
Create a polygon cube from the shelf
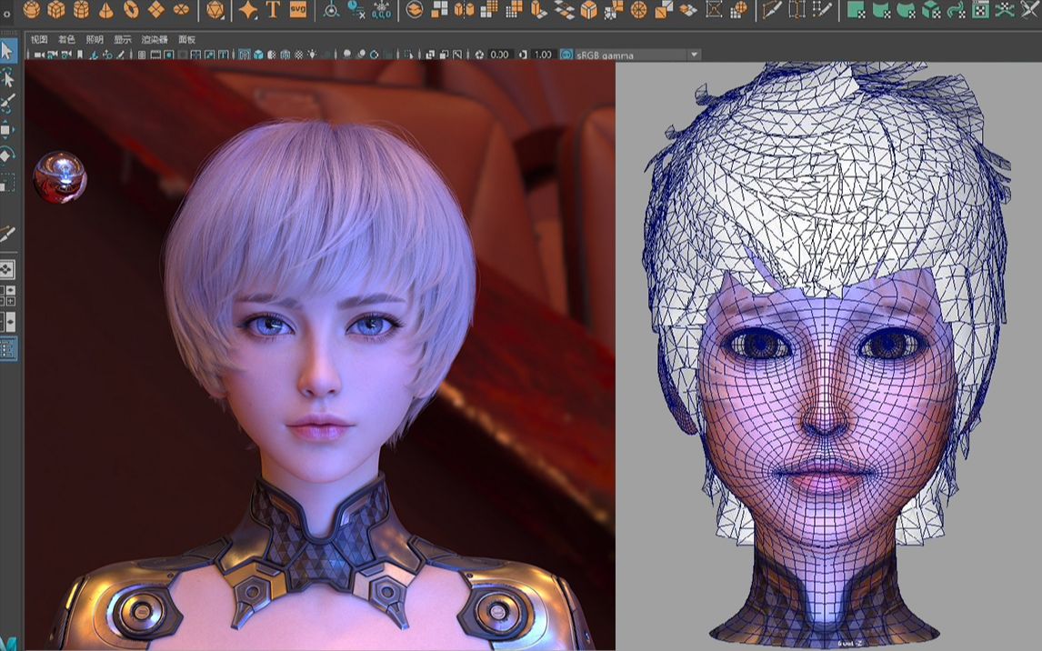[x=56, y=9]
